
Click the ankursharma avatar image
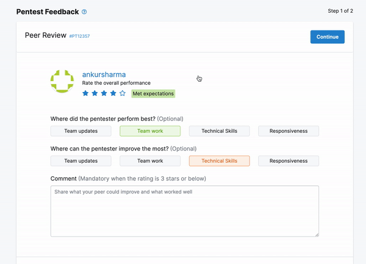pyautogui.click(x=62, y=81)
